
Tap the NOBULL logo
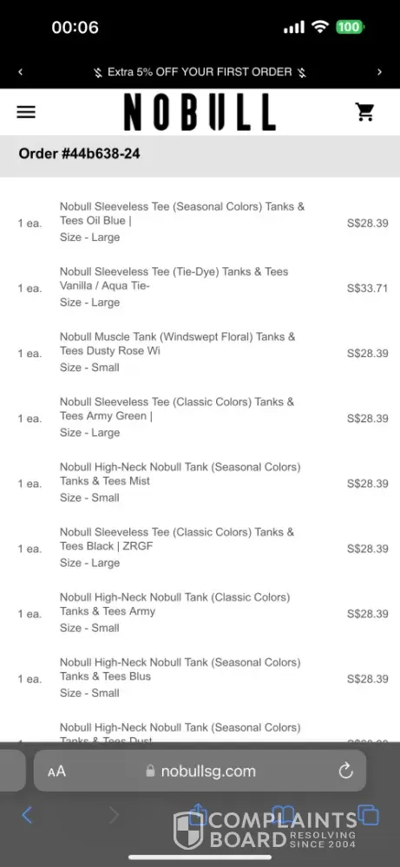pyautogui.click(x=200, y=112)
